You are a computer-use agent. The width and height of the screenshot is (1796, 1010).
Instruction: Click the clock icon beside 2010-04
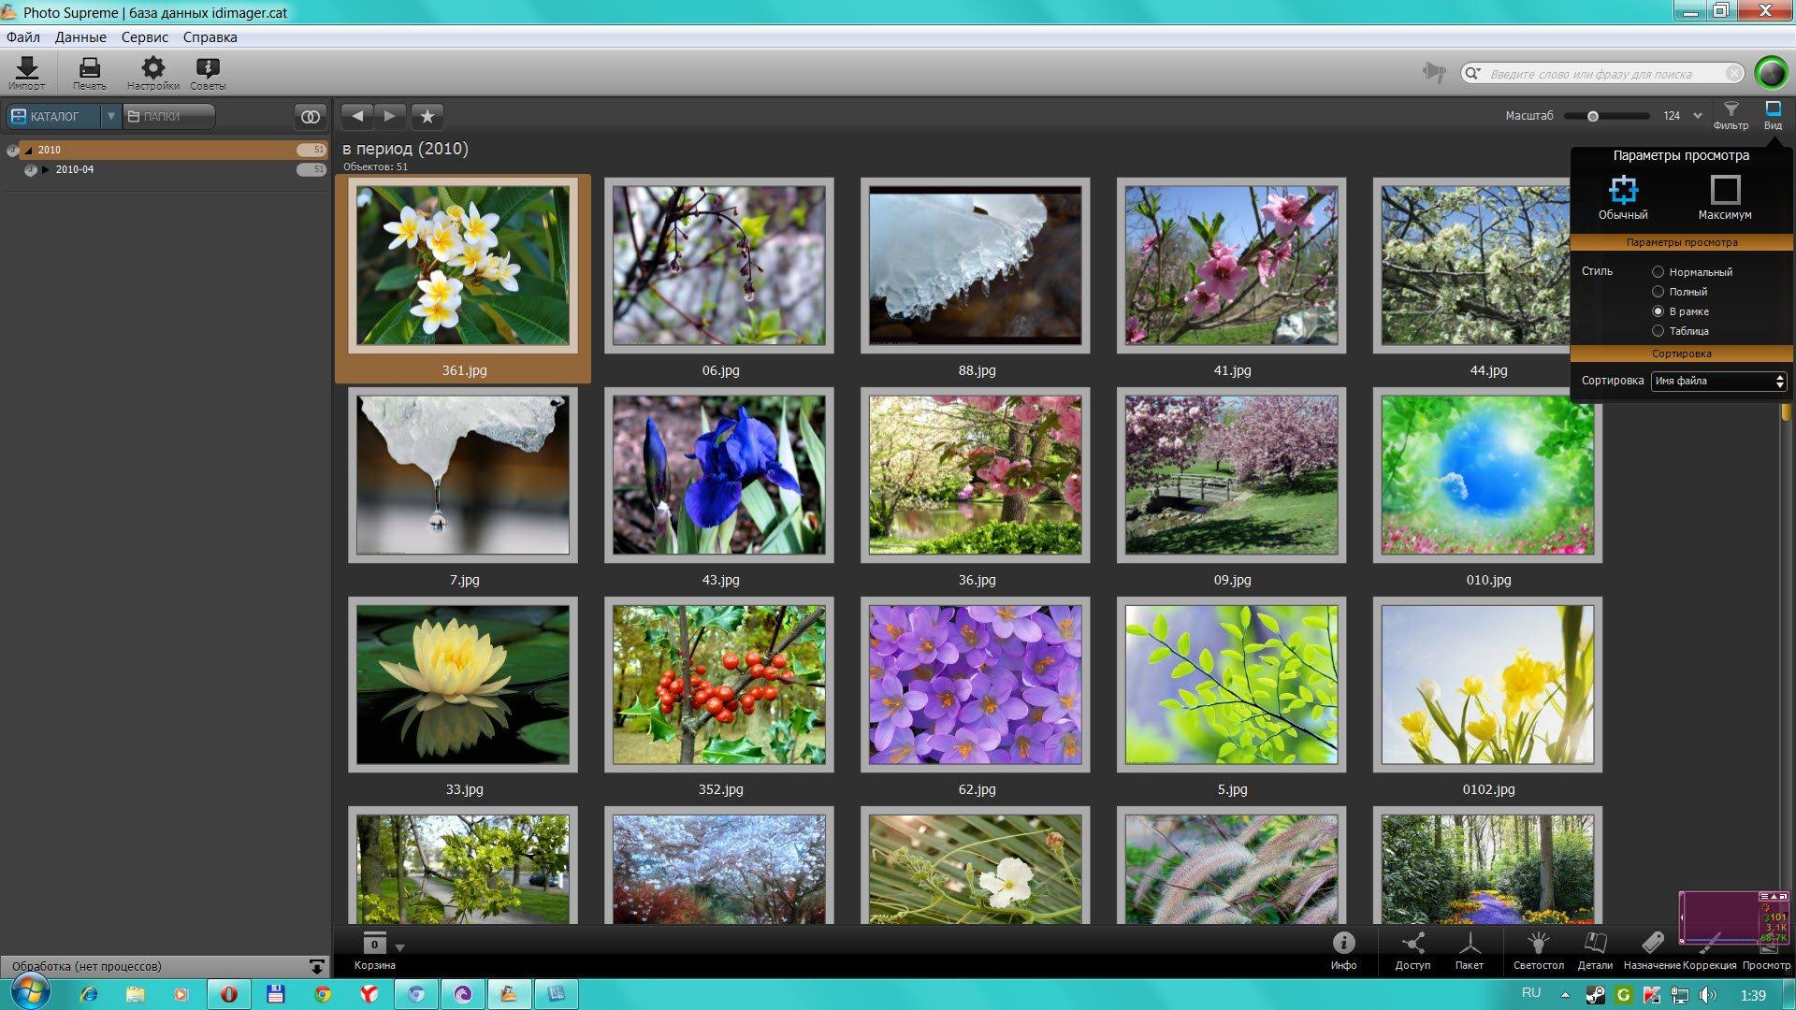pyautogui.click(x=31, y=170)
